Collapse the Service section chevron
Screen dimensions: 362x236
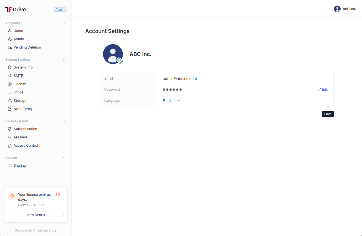pos(64,158)
